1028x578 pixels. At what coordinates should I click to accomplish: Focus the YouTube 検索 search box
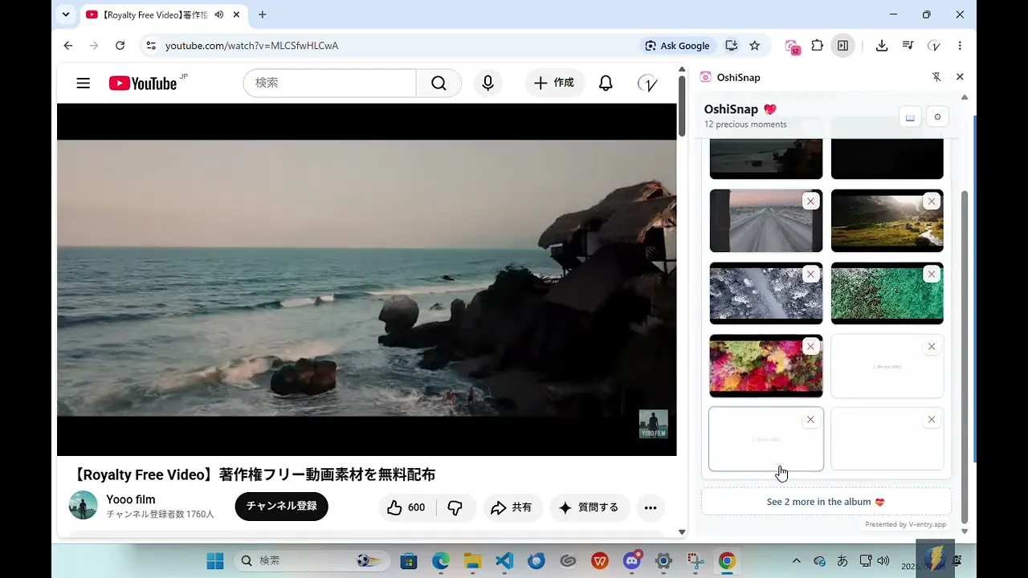[x=329, y=83]
